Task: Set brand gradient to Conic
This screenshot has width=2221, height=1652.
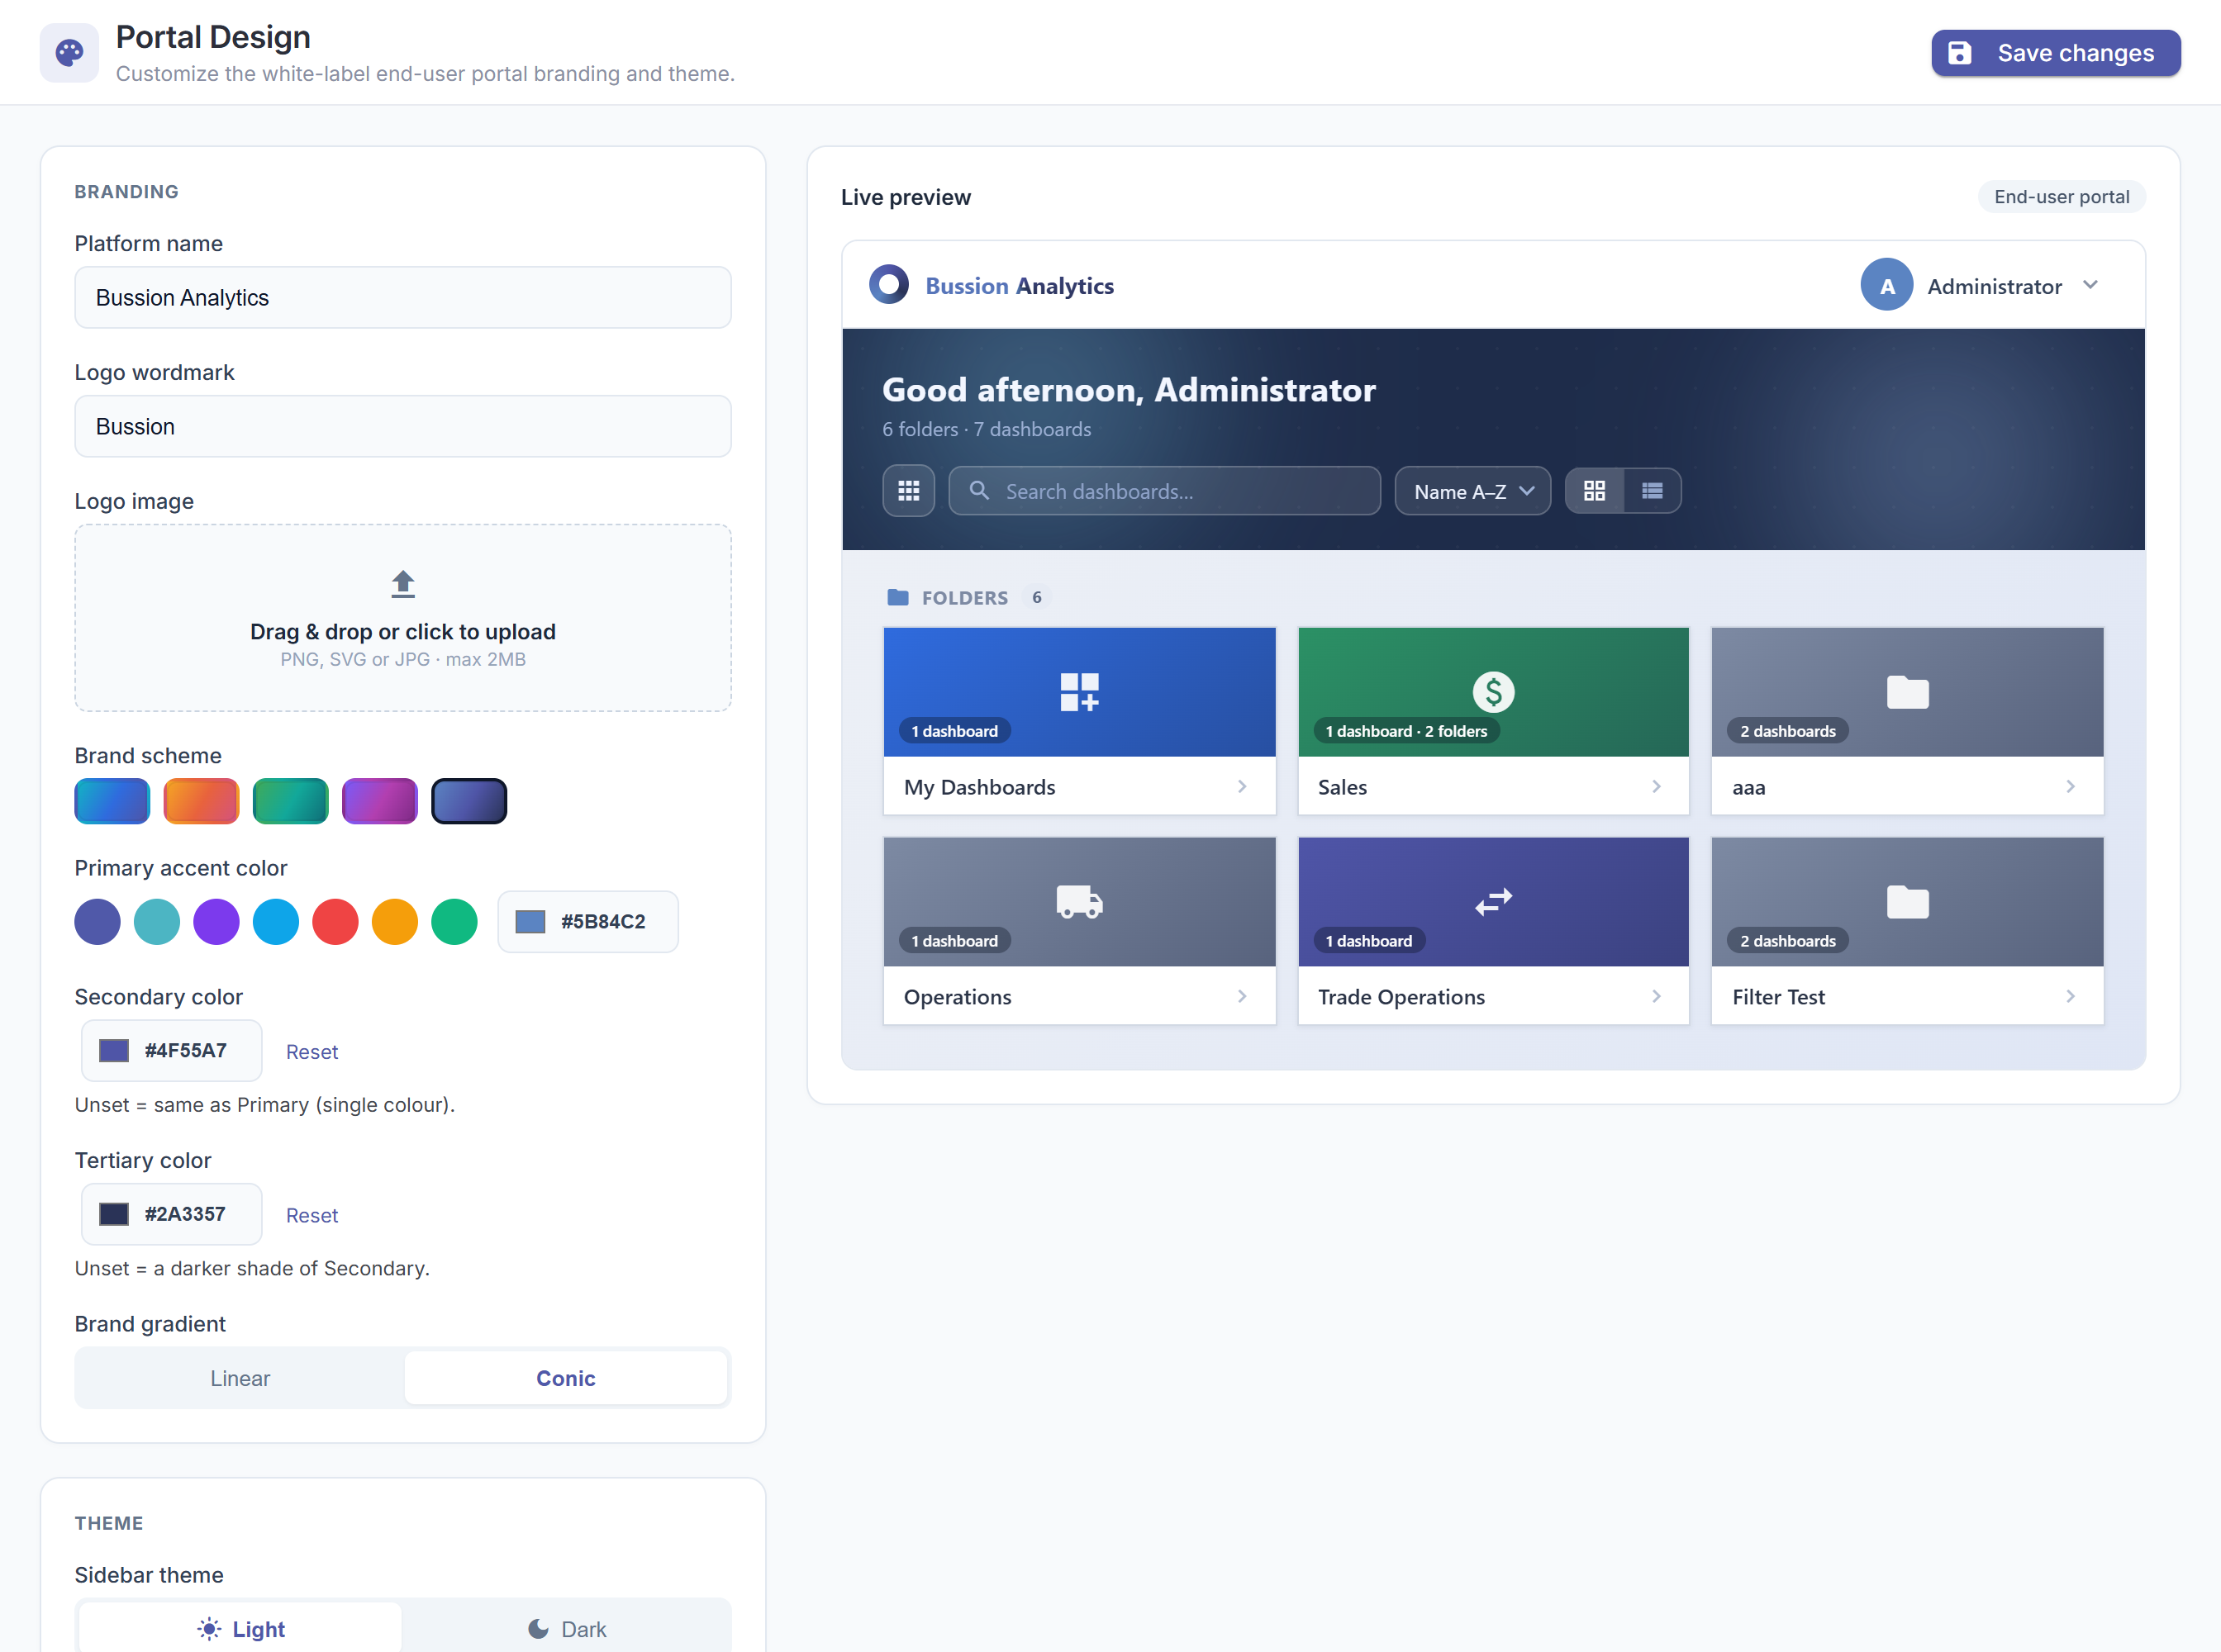Action: (x=565, y=1378)
